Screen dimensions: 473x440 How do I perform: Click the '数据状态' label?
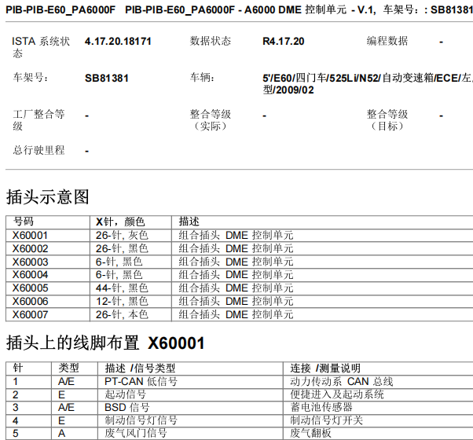211,41
